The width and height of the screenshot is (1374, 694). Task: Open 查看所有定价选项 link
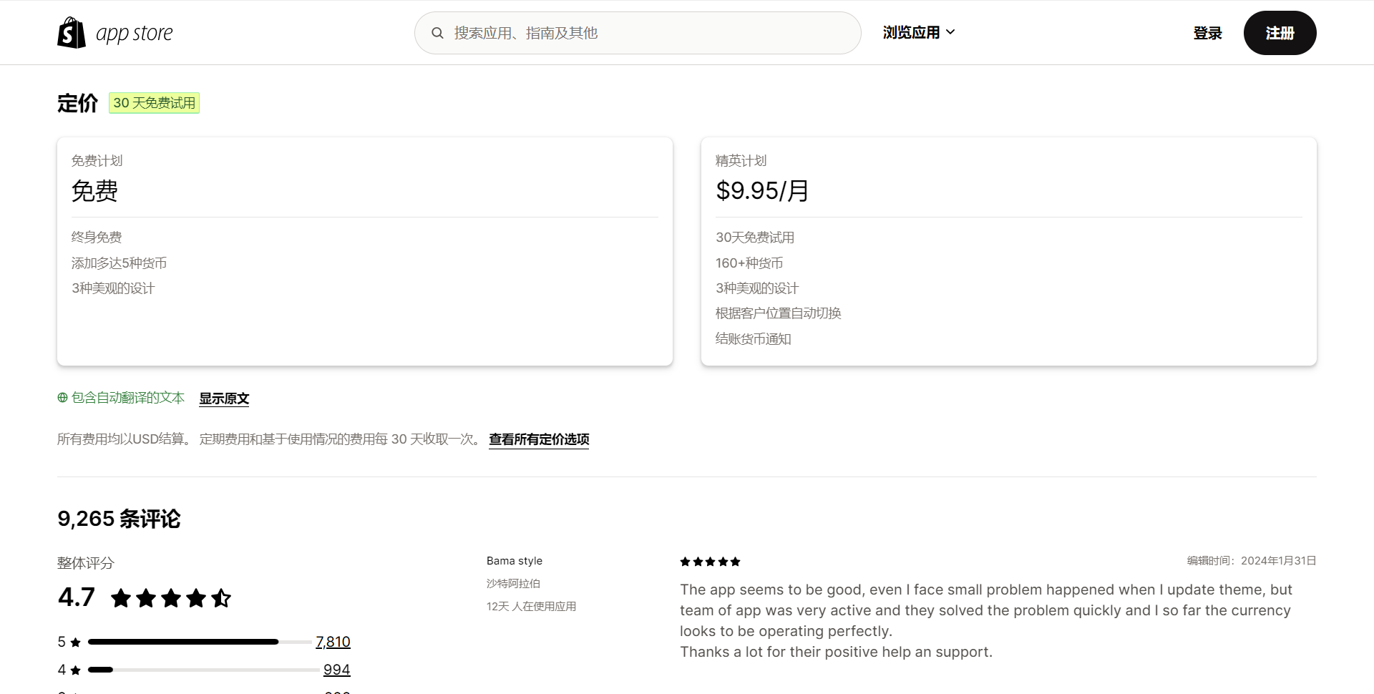click(x=539, y=439)
